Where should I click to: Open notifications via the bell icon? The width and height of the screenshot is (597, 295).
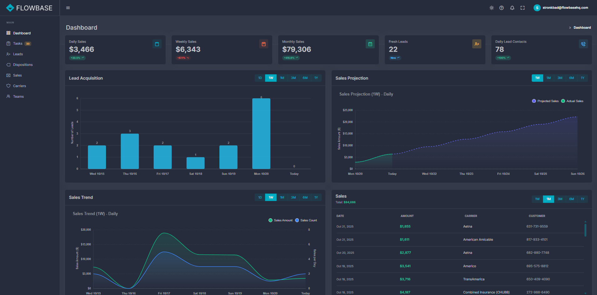(512, 7)
